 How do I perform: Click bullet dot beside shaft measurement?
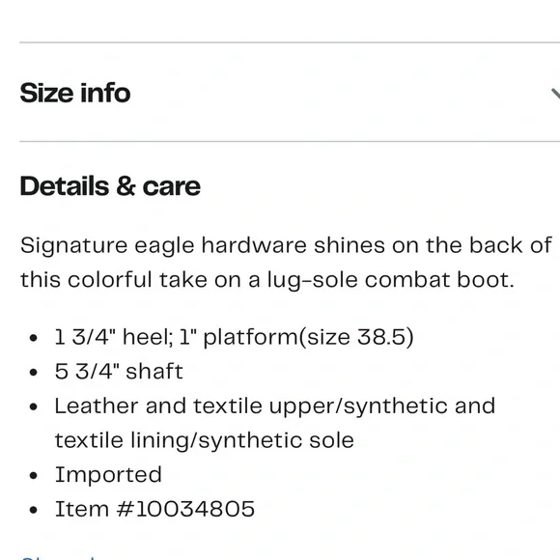[x=34, y=373]
